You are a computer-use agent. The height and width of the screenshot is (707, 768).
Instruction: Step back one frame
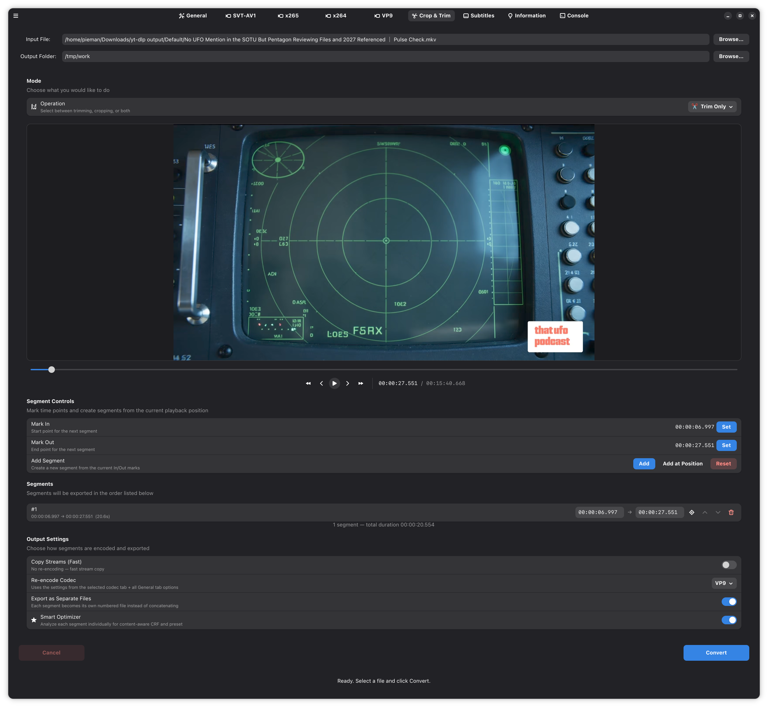(x=321, y=383)
